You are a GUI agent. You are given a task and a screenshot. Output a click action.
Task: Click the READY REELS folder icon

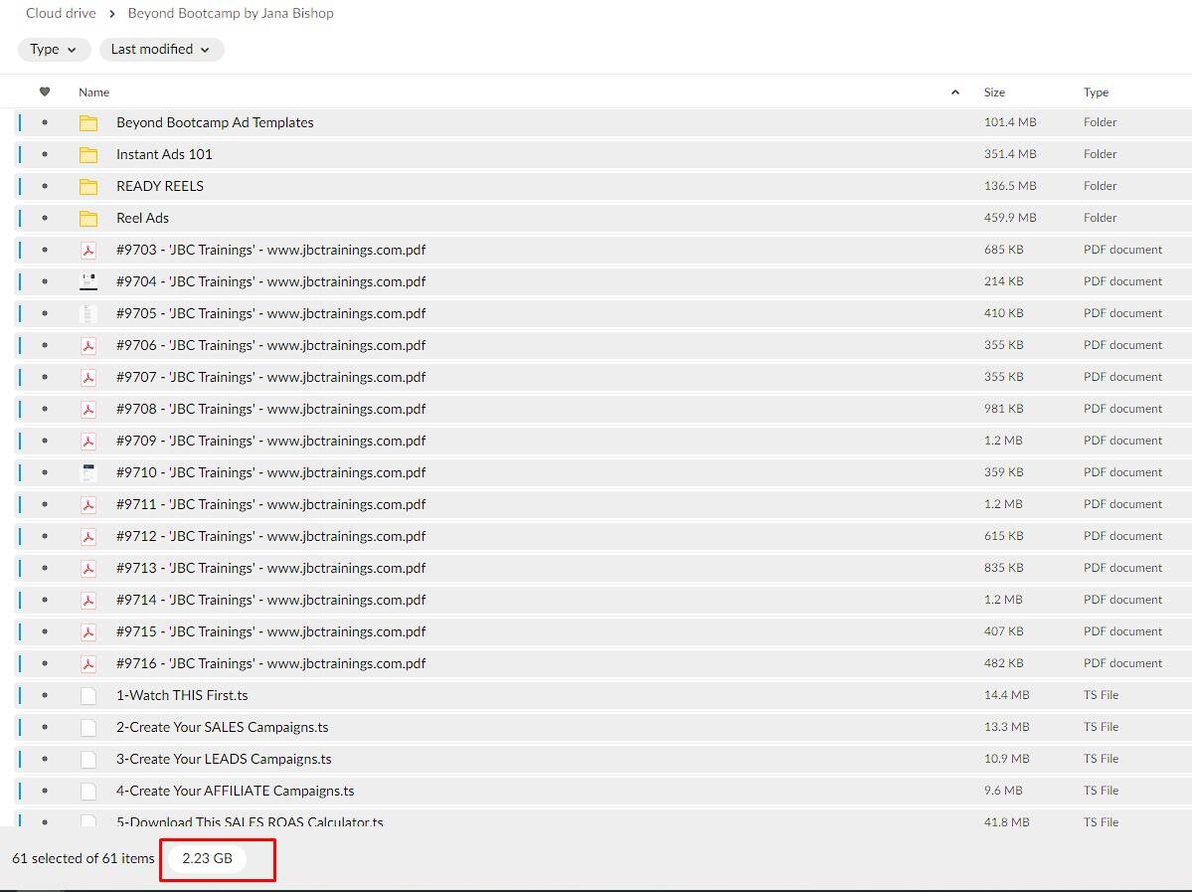pyautogui.click(x=88, y=187)
